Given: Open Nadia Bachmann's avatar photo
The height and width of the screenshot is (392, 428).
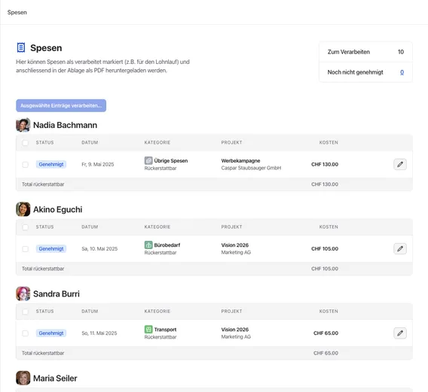Looking at the screenshot, I should click(x=23, y=125).
